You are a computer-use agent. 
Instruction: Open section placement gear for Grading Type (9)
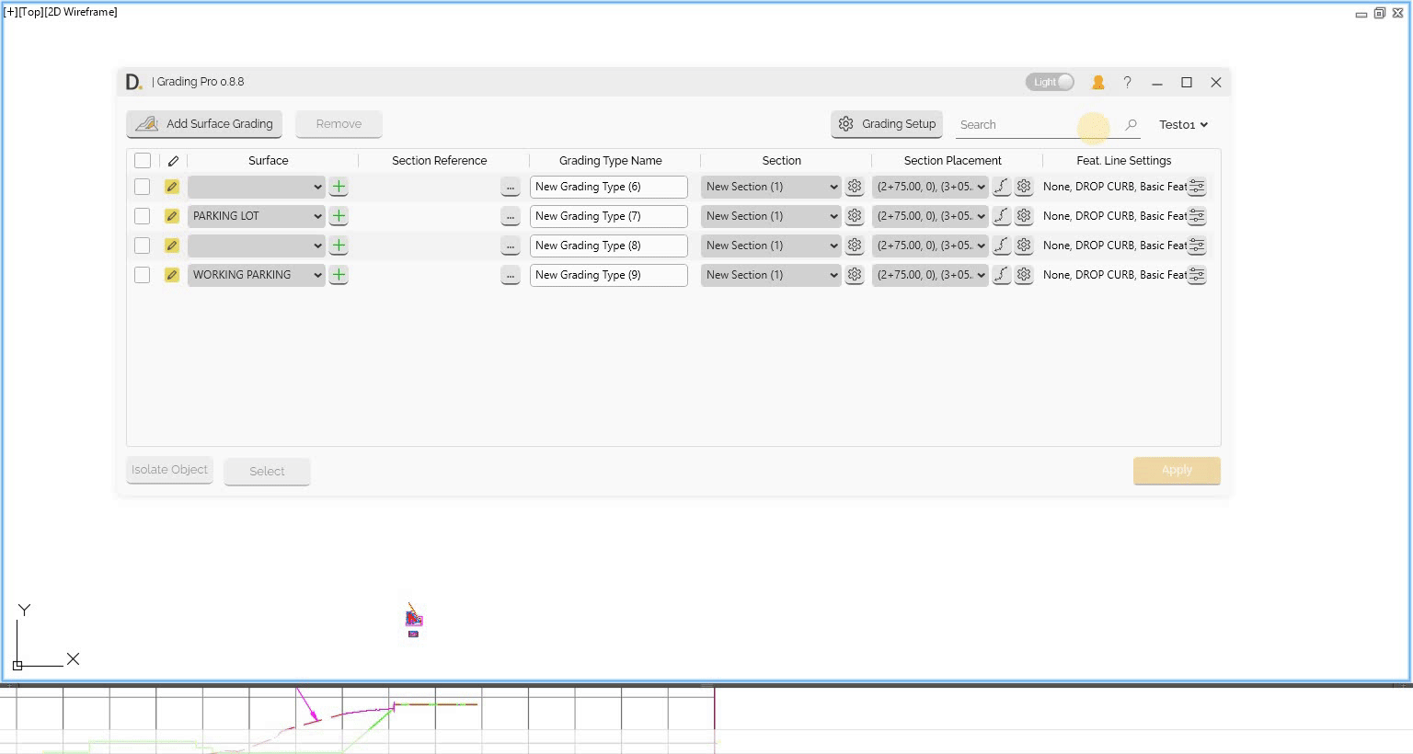1024,275
